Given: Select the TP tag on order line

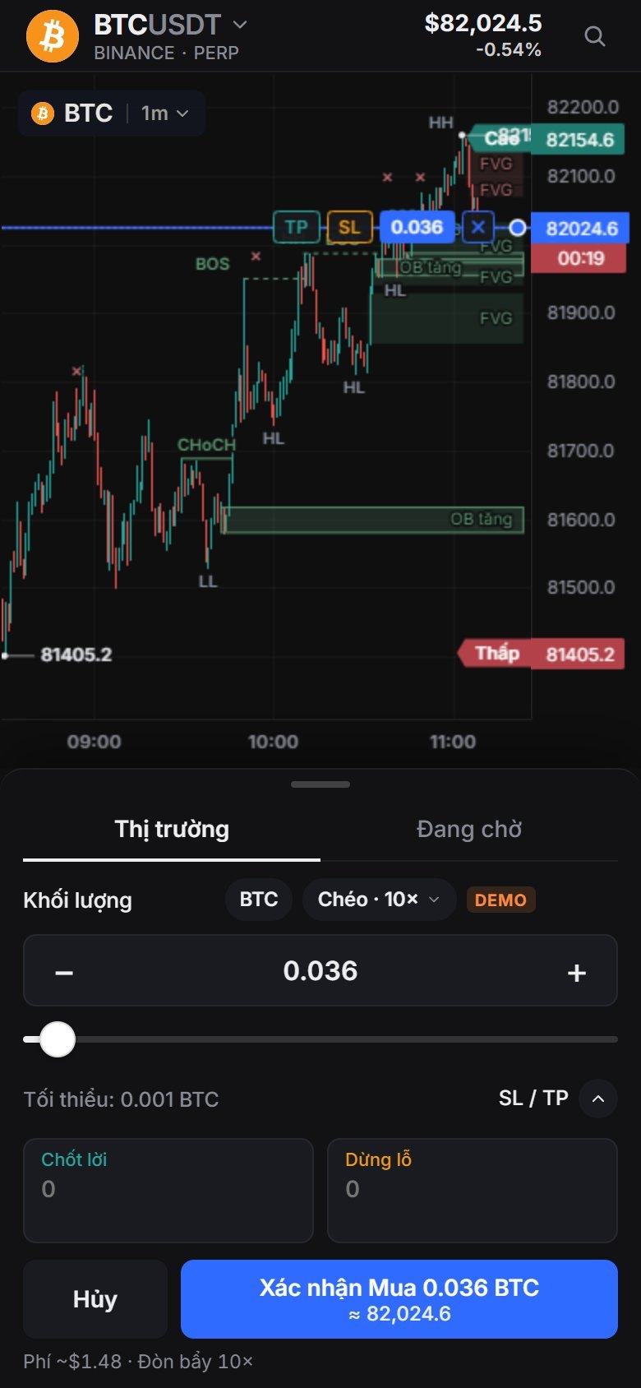Looking at the screenshot, I should coord(296,227).
